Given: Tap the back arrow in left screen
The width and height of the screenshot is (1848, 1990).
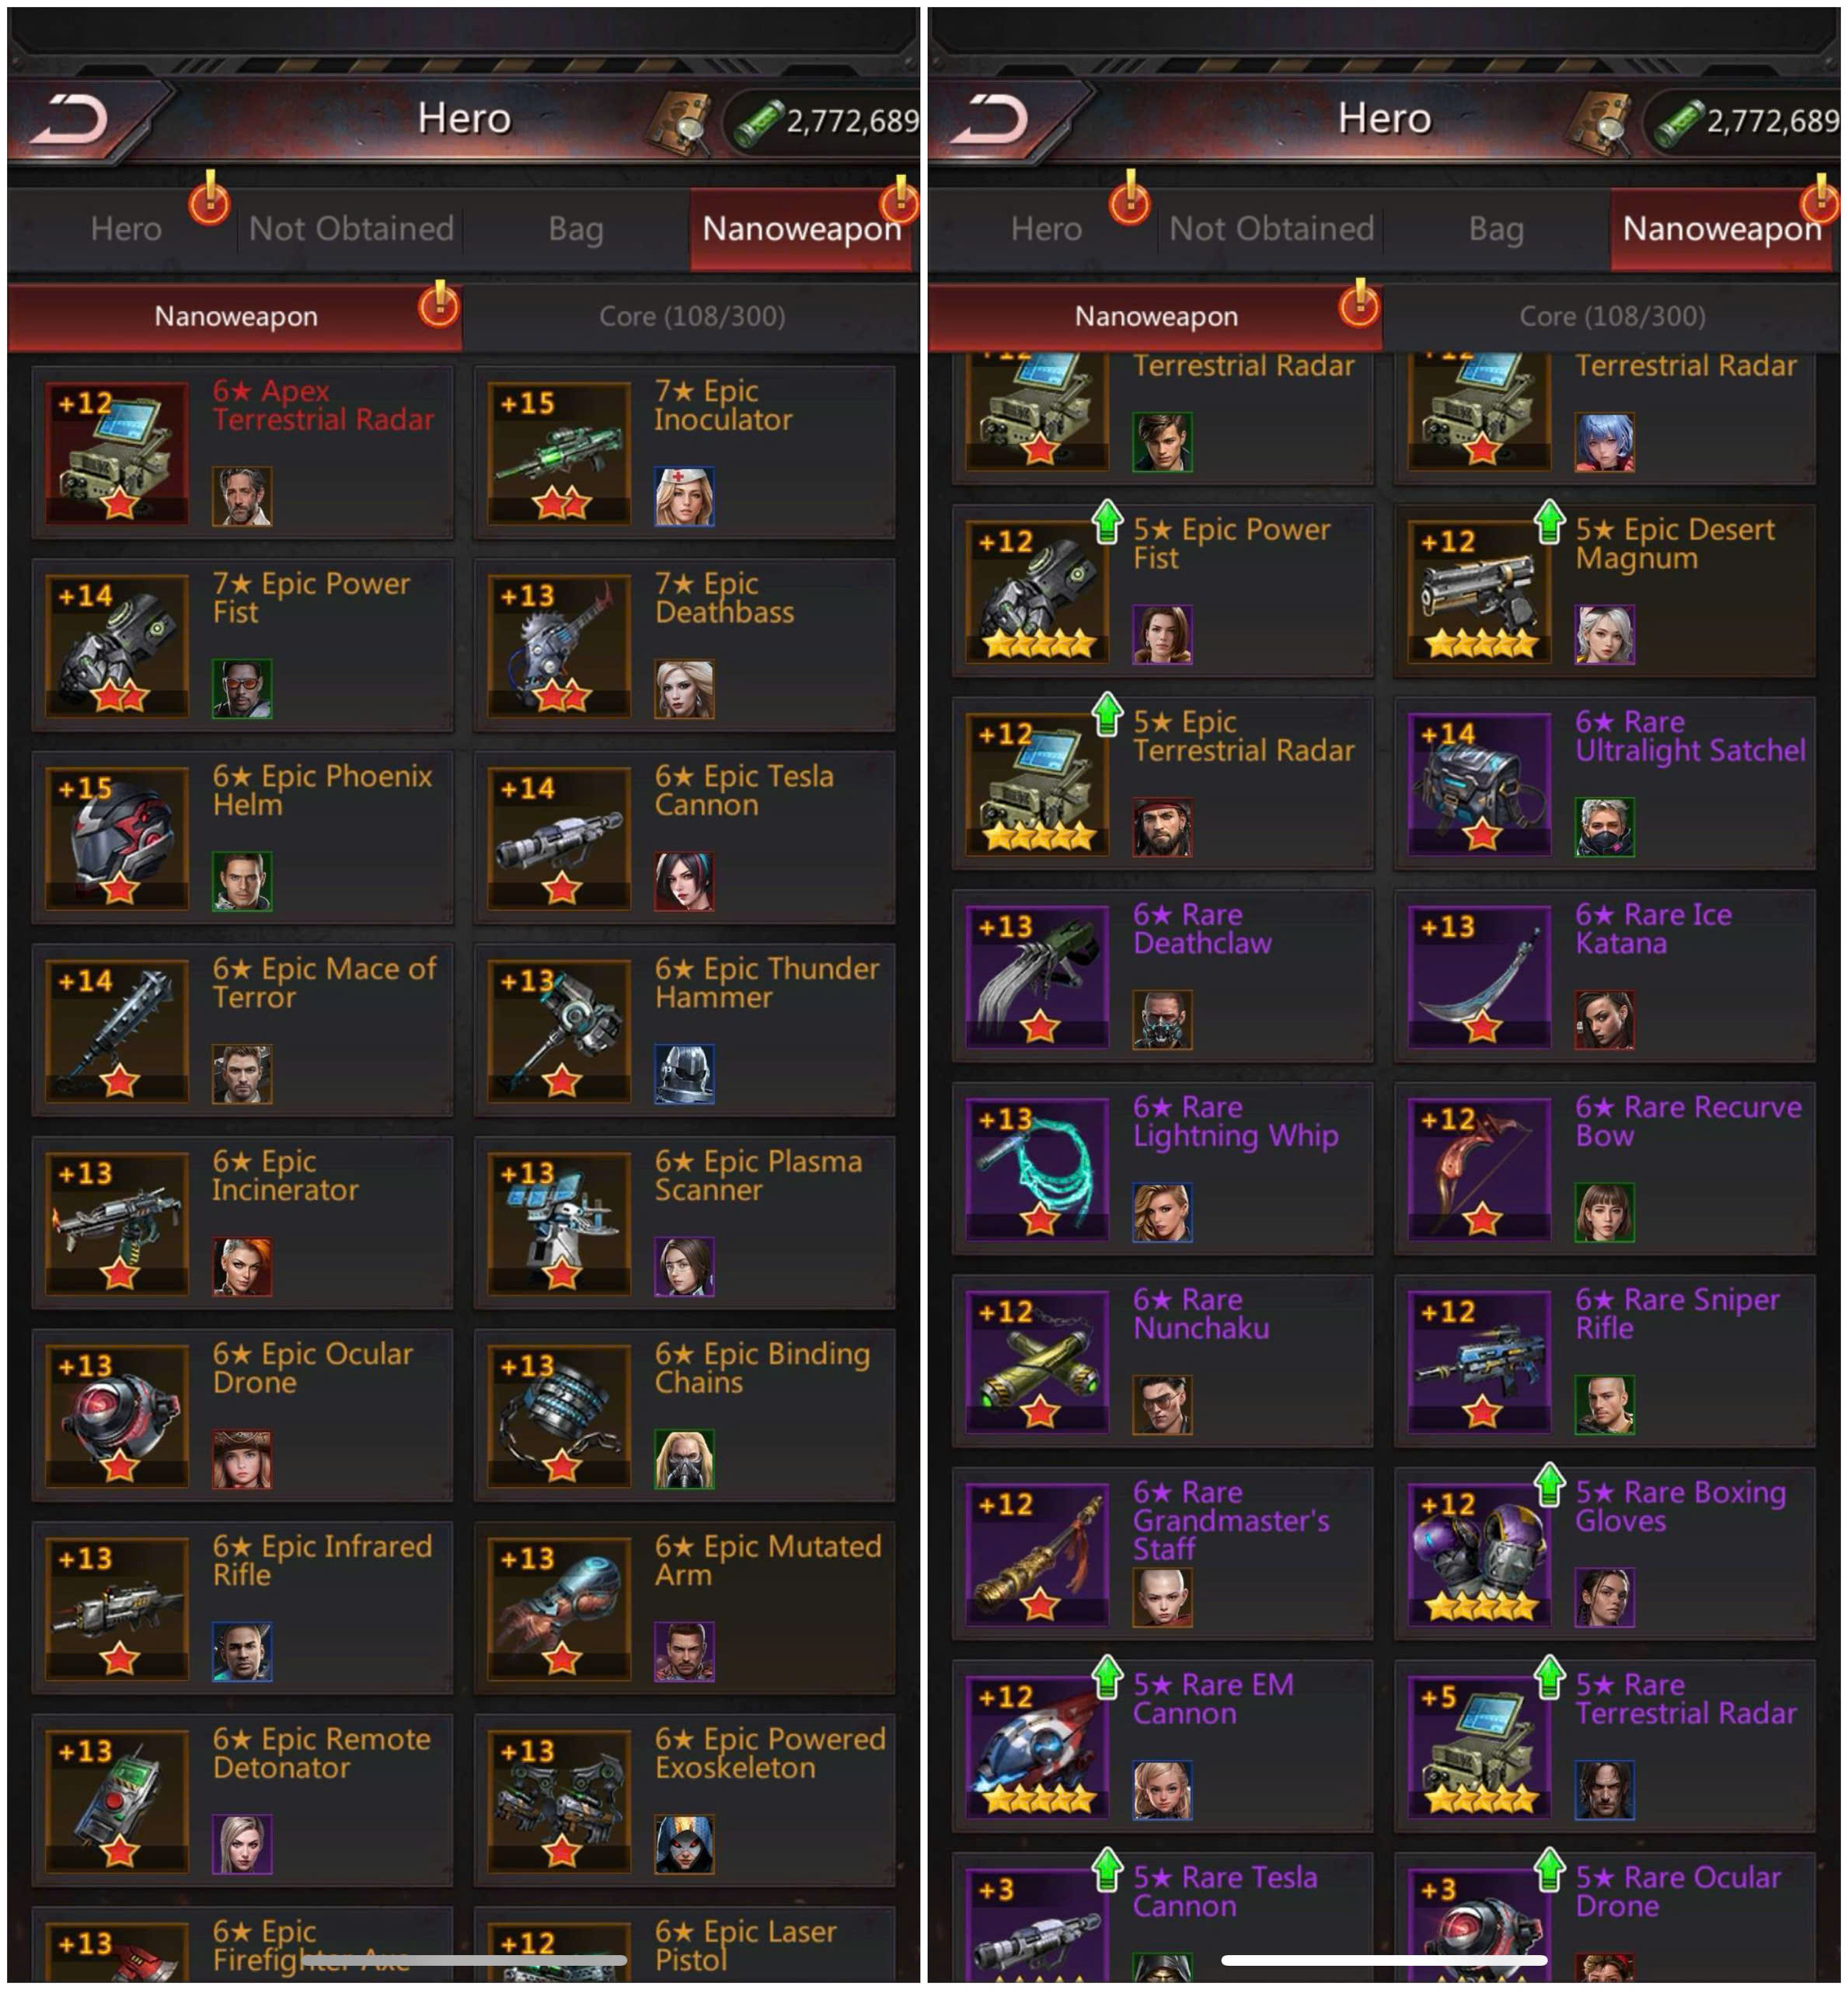Looking at the screenshot, I should click(68, 120).
